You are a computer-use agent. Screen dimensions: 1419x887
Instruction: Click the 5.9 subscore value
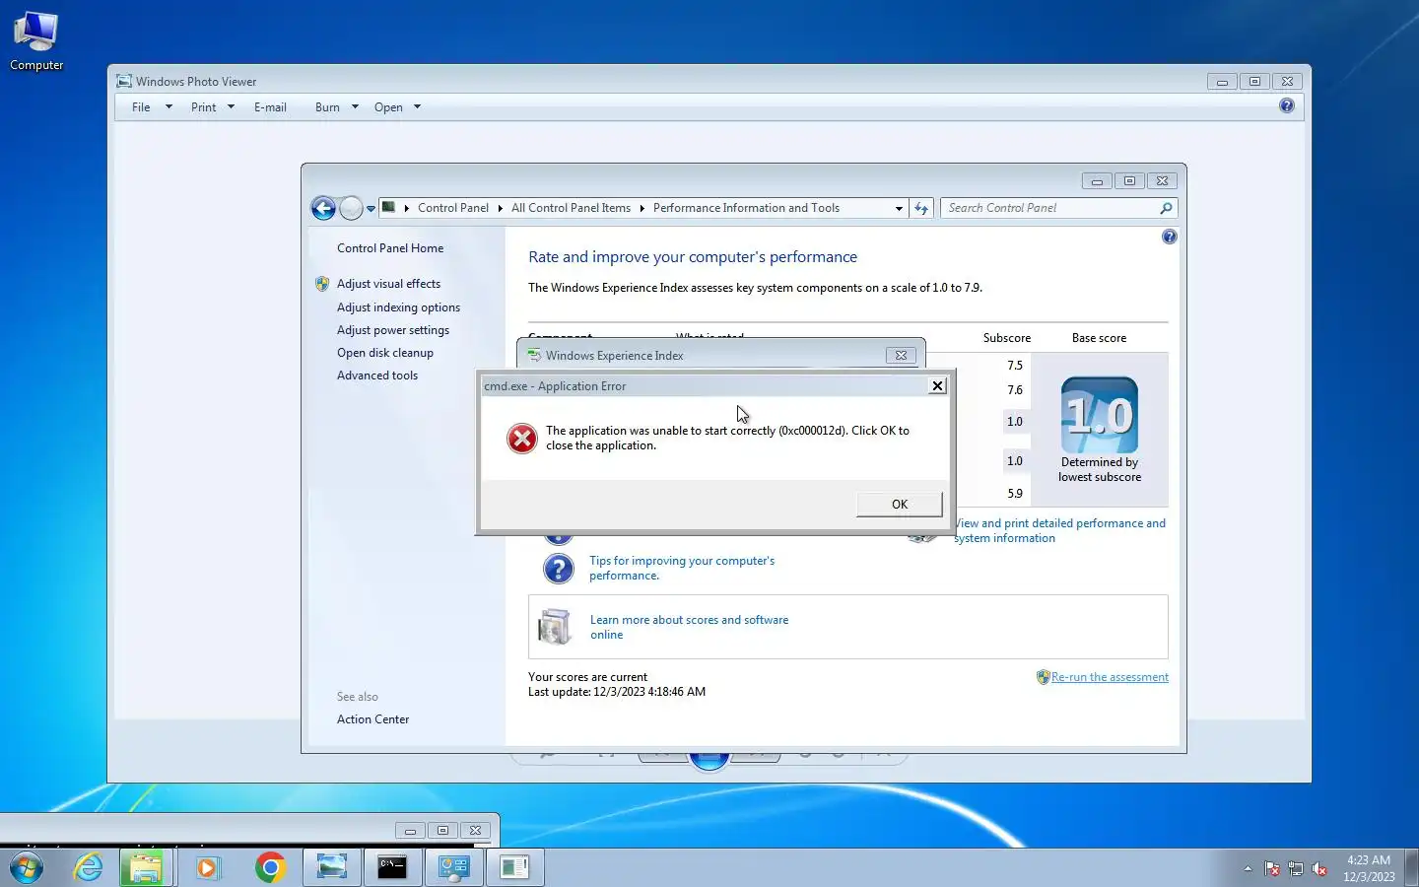point(1015,494)
